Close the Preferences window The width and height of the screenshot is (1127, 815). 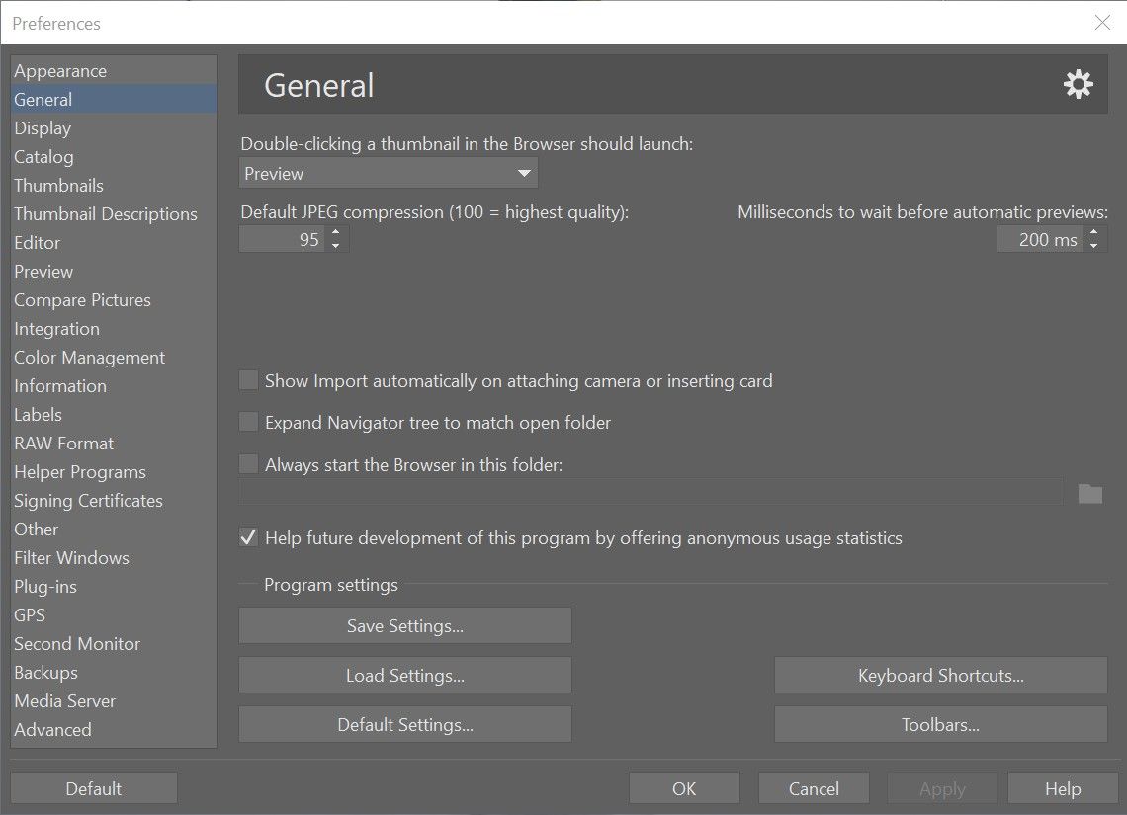click(1102, 23)
